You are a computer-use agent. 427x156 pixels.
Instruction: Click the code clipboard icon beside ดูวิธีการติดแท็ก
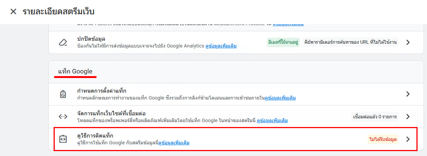63,139
